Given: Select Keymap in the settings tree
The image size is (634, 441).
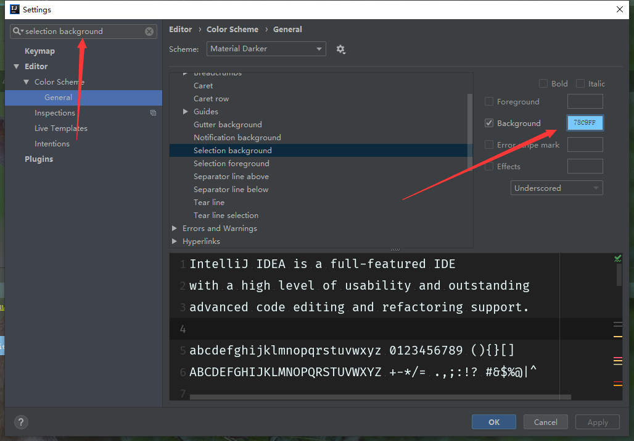Looking at the screenshot, I should click(x=39, y=51).
